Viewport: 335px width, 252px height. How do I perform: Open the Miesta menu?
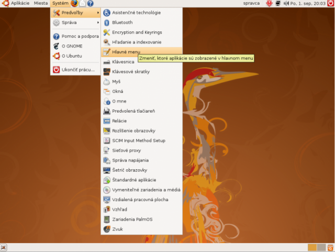click(x=41, y=3)
